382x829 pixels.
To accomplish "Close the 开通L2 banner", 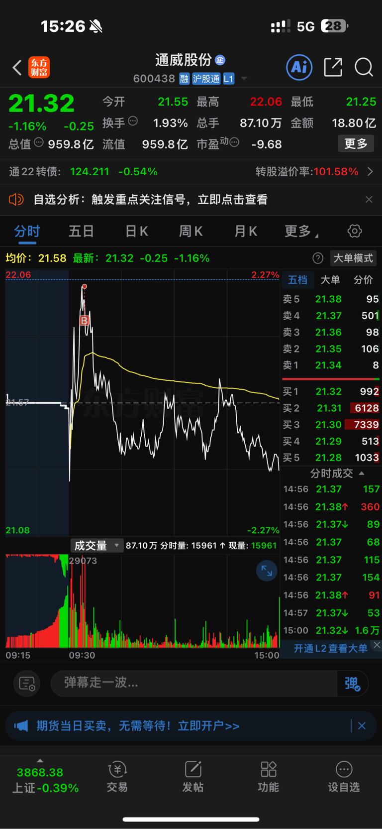I will (377, 645).
